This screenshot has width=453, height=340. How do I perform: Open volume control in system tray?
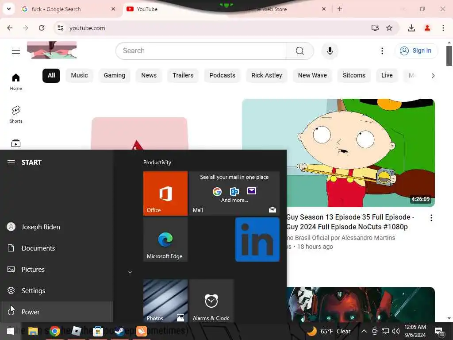(x=396, y=331)
